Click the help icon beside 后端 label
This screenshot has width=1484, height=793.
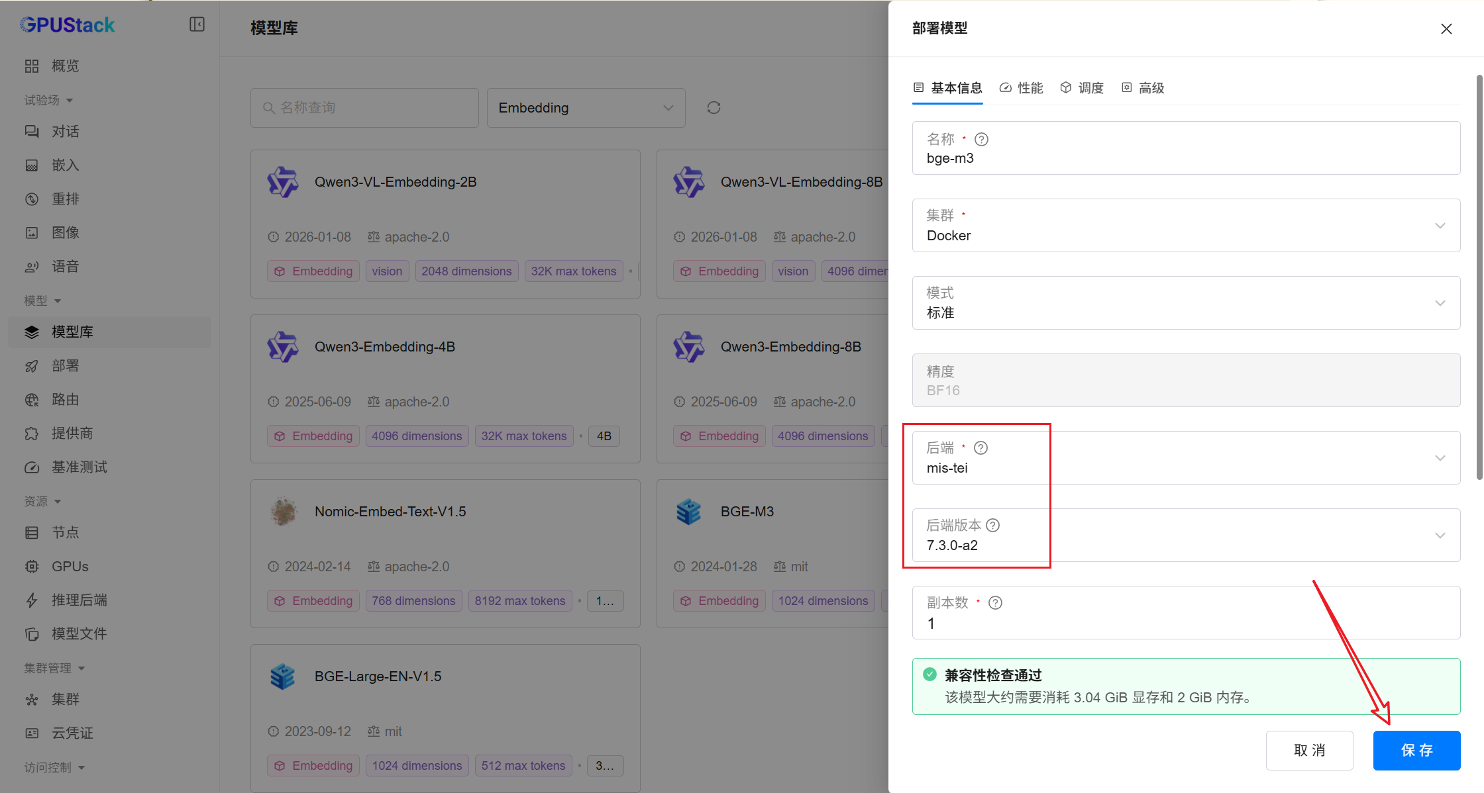(x=981, y=448)
